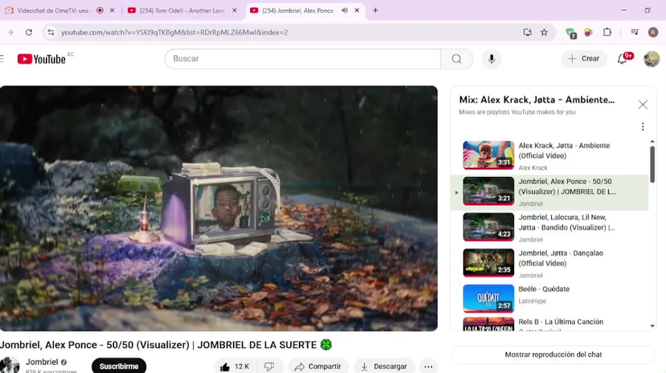
Task: Mute the tab using the speaker icon
Action: click(x=344, y=10)
